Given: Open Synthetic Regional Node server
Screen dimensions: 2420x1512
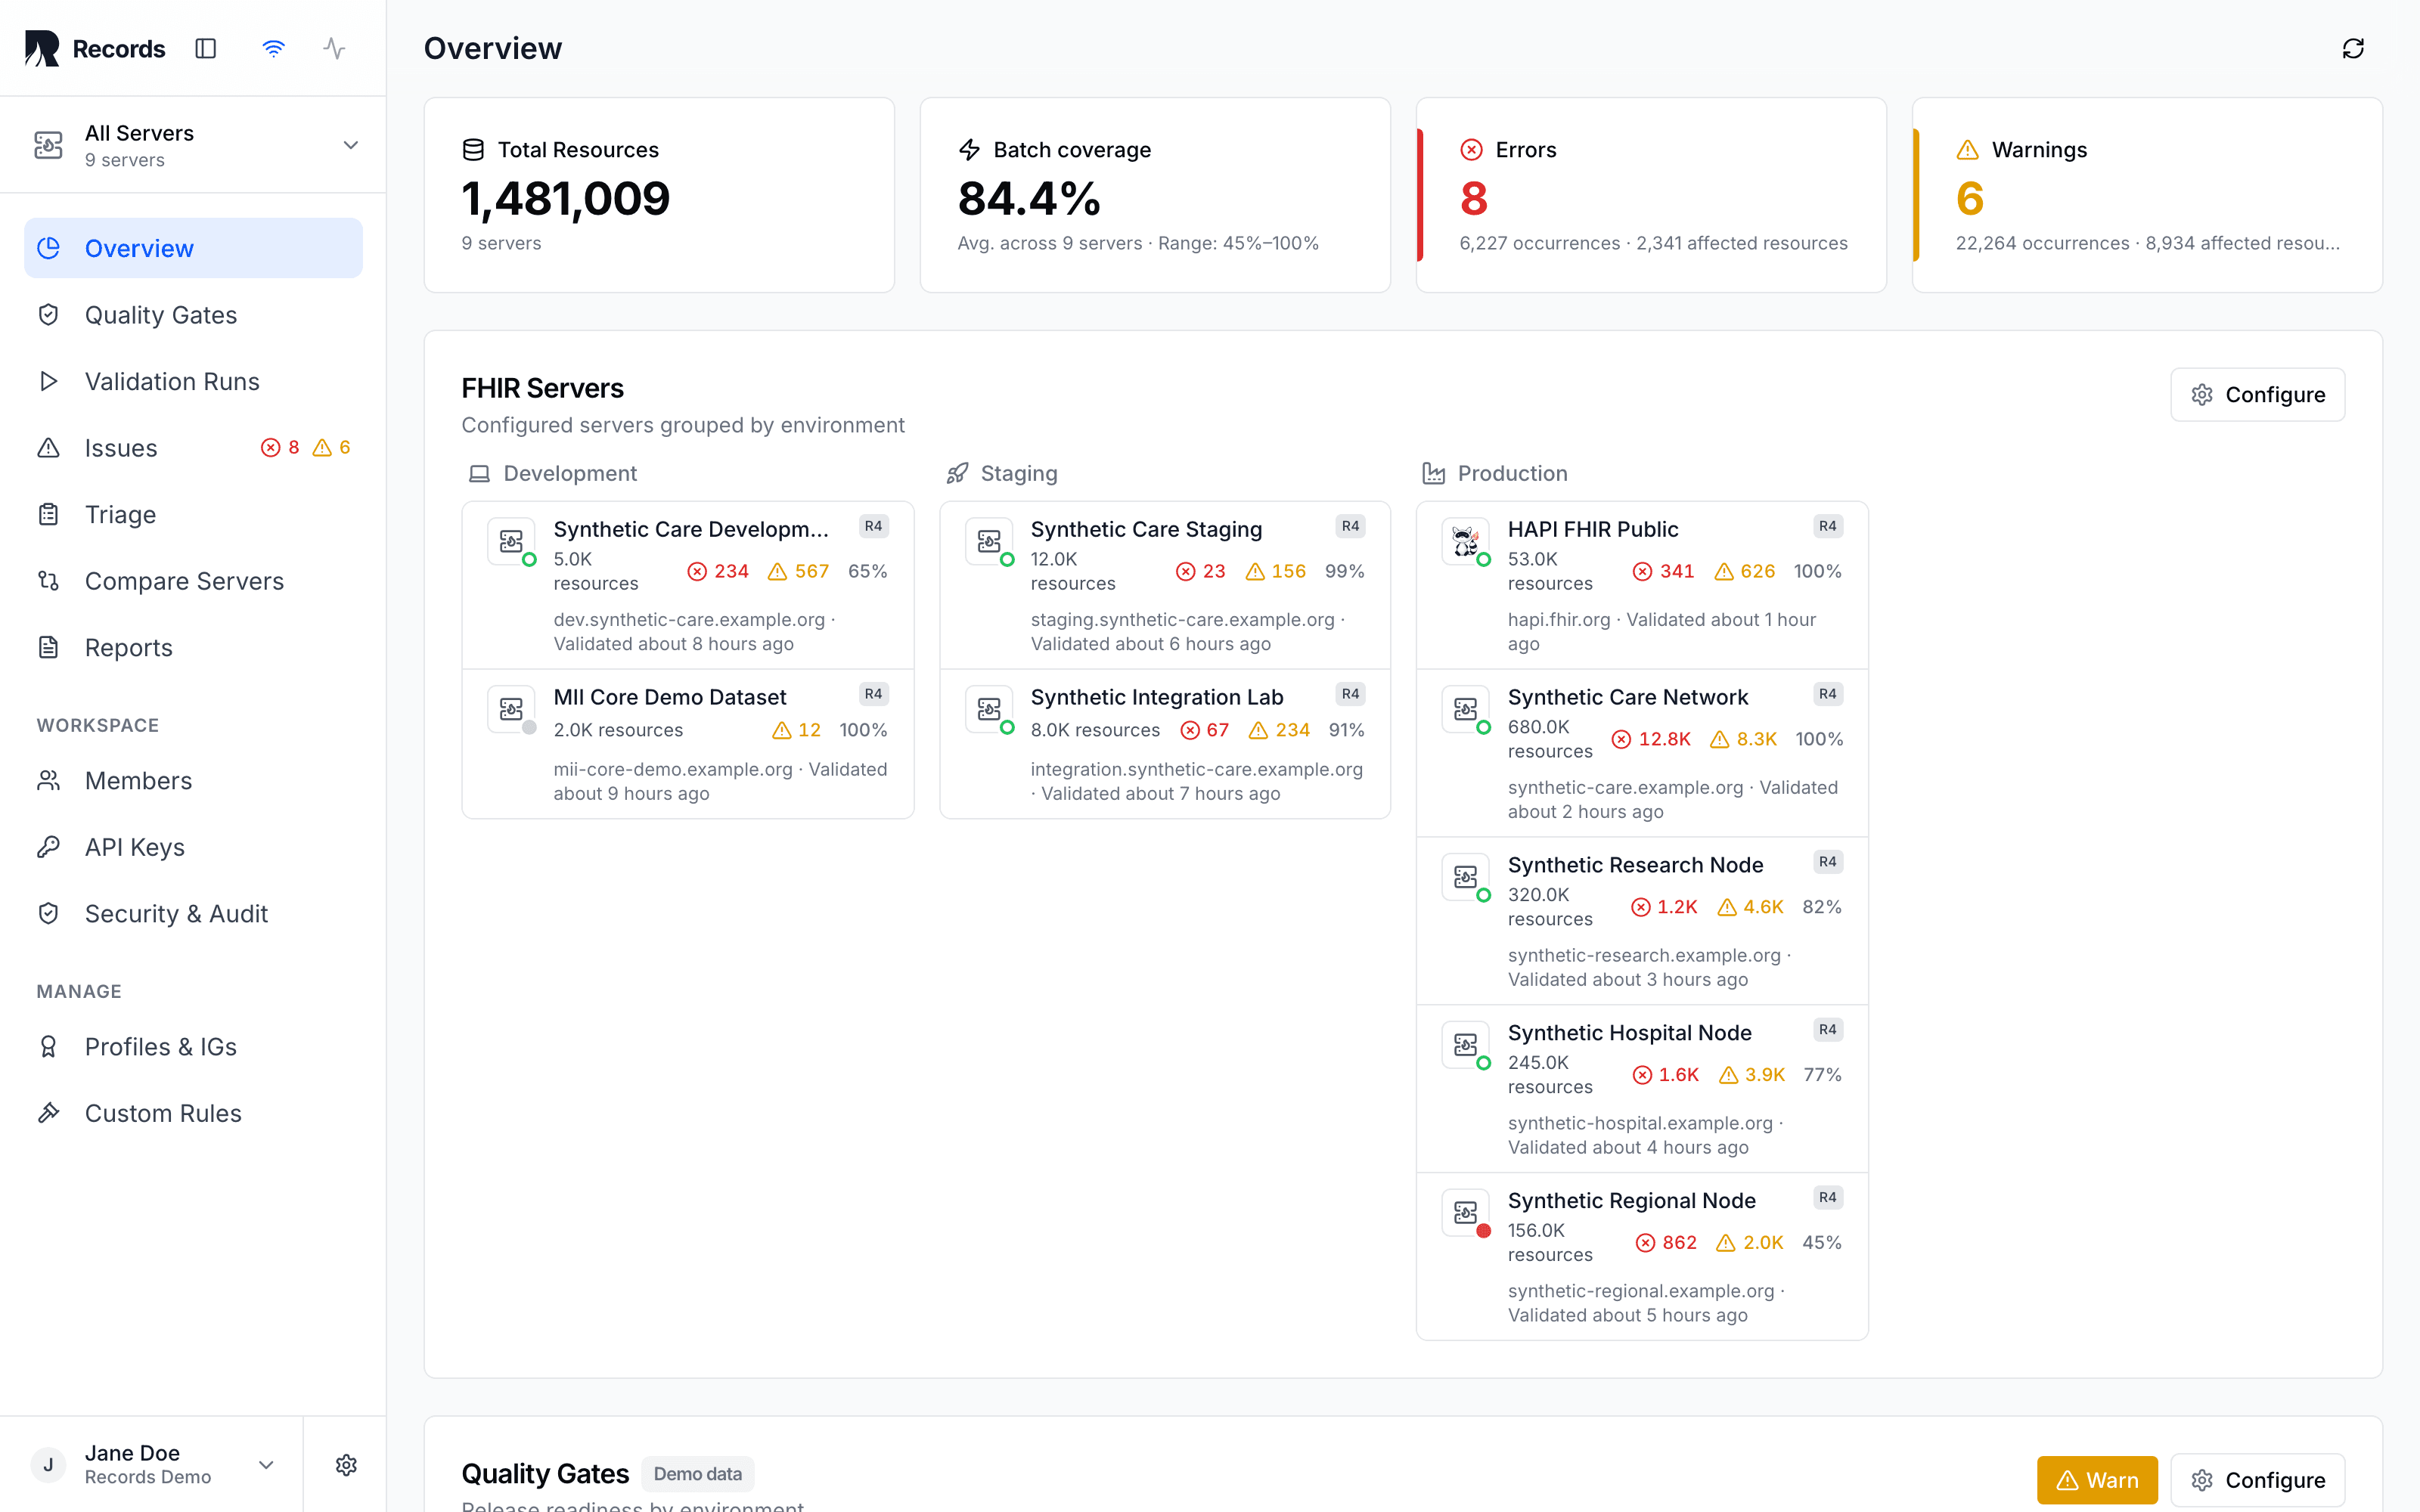Looking at the screenshot, I should click(1642, 1256).
